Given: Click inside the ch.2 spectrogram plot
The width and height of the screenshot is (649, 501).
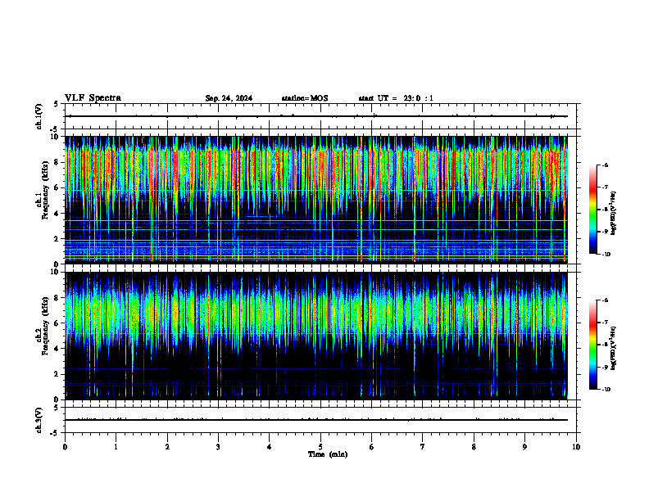Looking at the screenshot, I should [x=316, y=336].
